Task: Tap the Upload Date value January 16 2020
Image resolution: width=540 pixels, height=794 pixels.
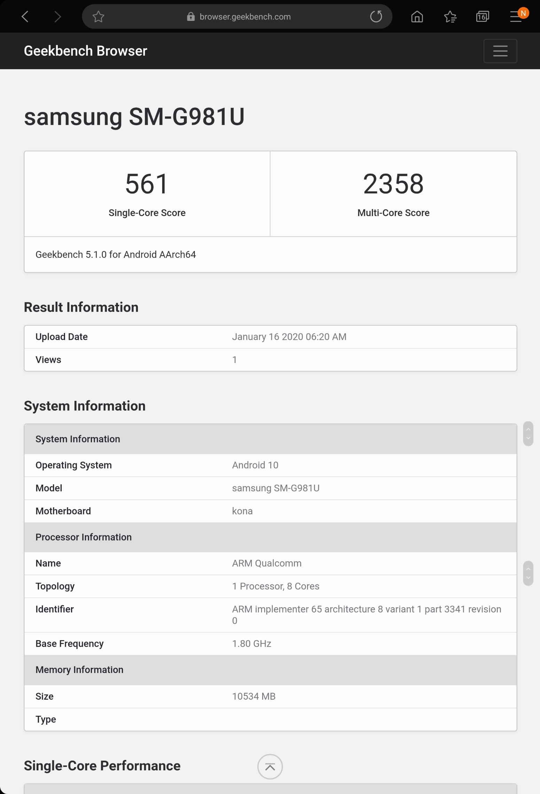Action: coord(289,337)
